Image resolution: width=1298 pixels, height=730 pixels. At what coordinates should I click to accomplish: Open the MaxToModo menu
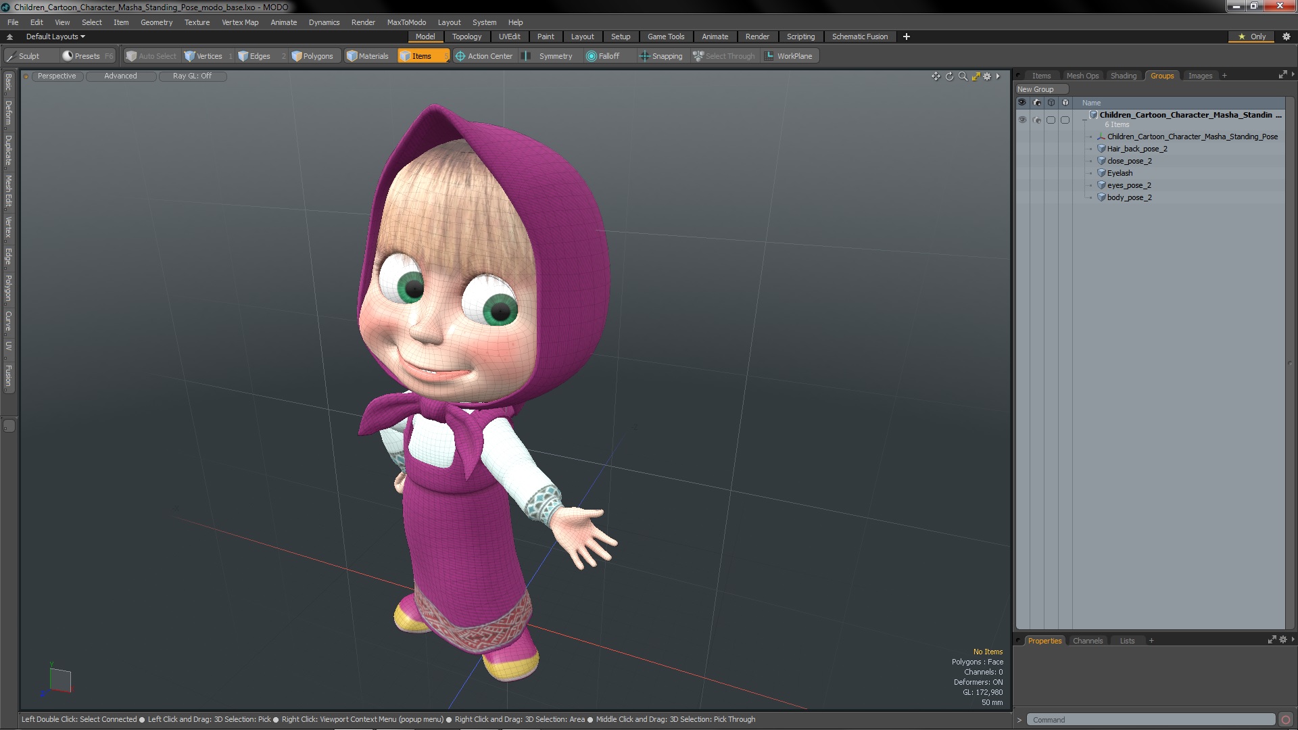pos(406,22)
